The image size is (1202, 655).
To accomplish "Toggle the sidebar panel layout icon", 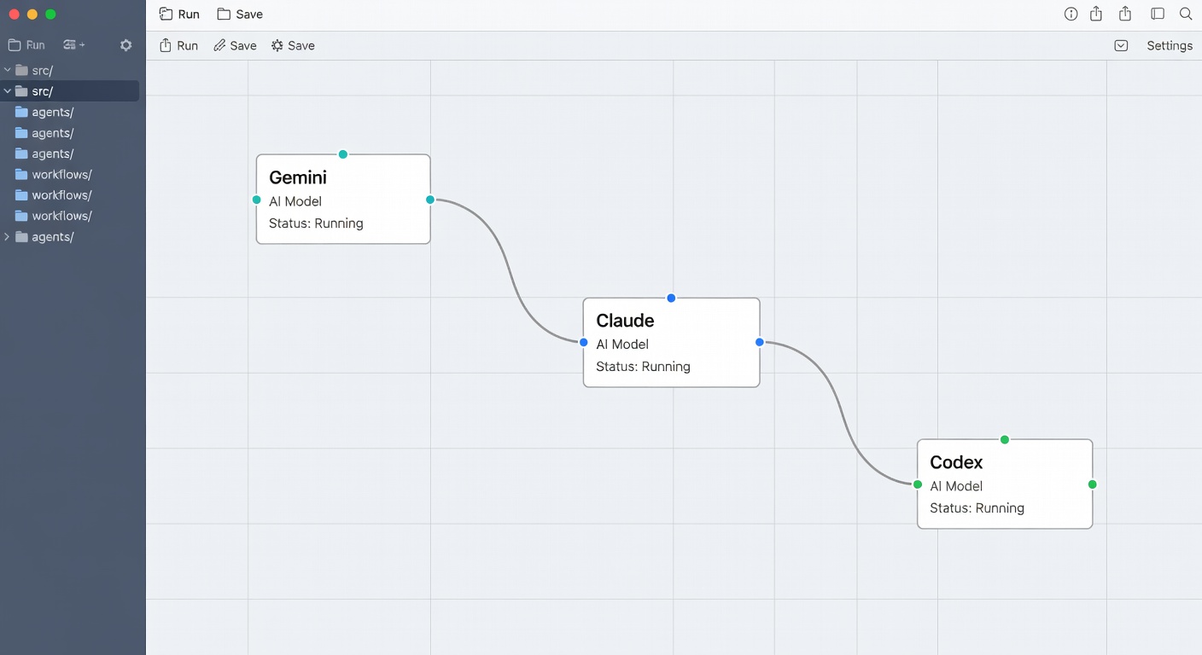I will tap(1158, 14).
